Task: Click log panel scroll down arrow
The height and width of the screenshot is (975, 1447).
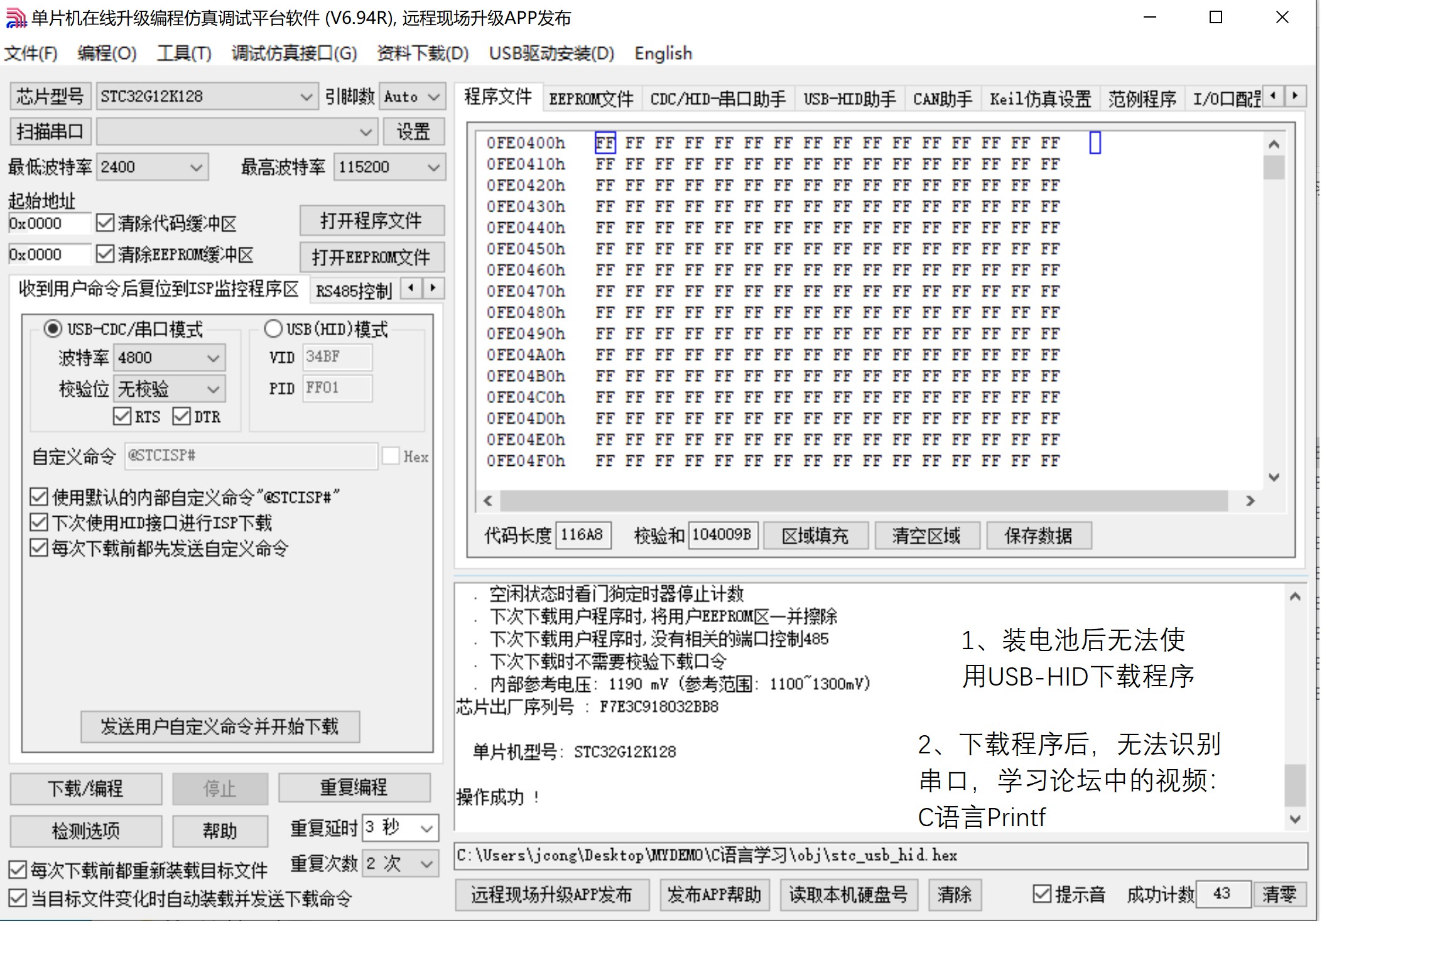Action: 1294,819
